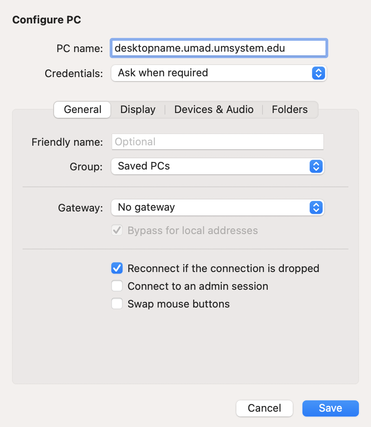Select Ask when required in Credentials
The image size is (371, 427).
[218, 73]
